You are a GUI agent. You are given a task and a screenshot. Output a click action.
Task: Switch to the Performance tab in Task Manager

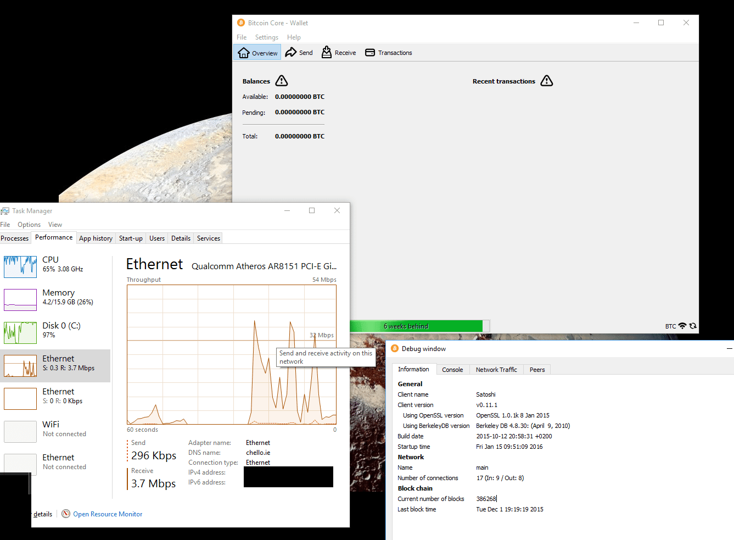coord(54,237)
